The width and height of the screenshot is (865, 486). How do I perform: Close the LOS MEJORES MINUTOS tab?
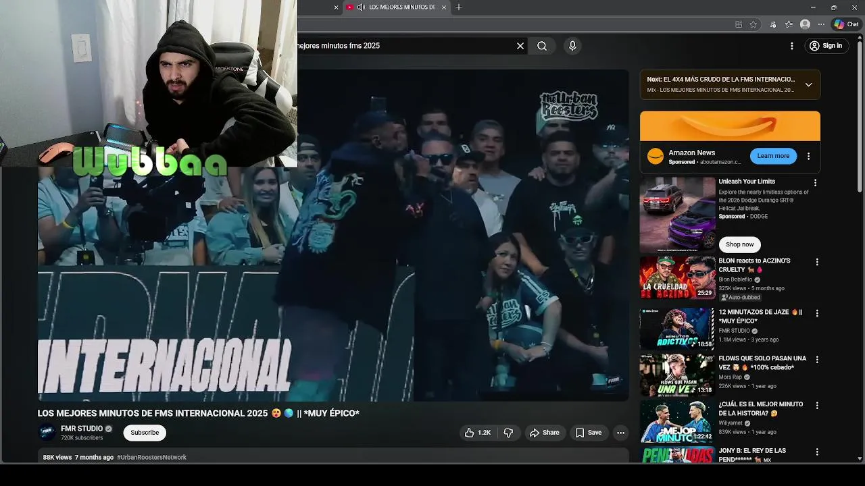(444, 7)
